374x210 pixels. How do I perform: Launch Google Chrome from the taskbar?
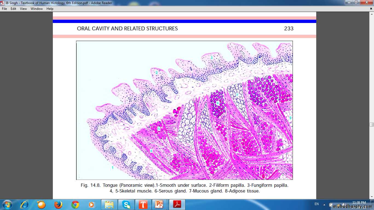(75, 205)
